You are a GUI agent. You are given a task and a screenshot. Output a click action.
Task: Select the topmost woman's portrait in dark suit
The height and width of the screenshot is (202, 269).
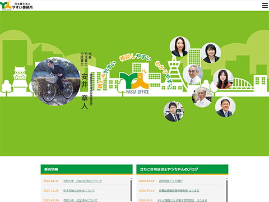point(180,47)
